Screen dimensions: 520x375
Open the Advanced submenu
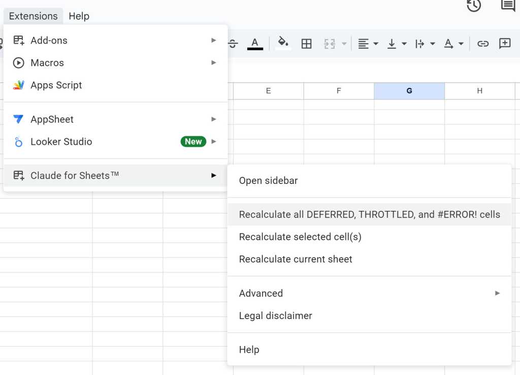click(x=369, y=293)
